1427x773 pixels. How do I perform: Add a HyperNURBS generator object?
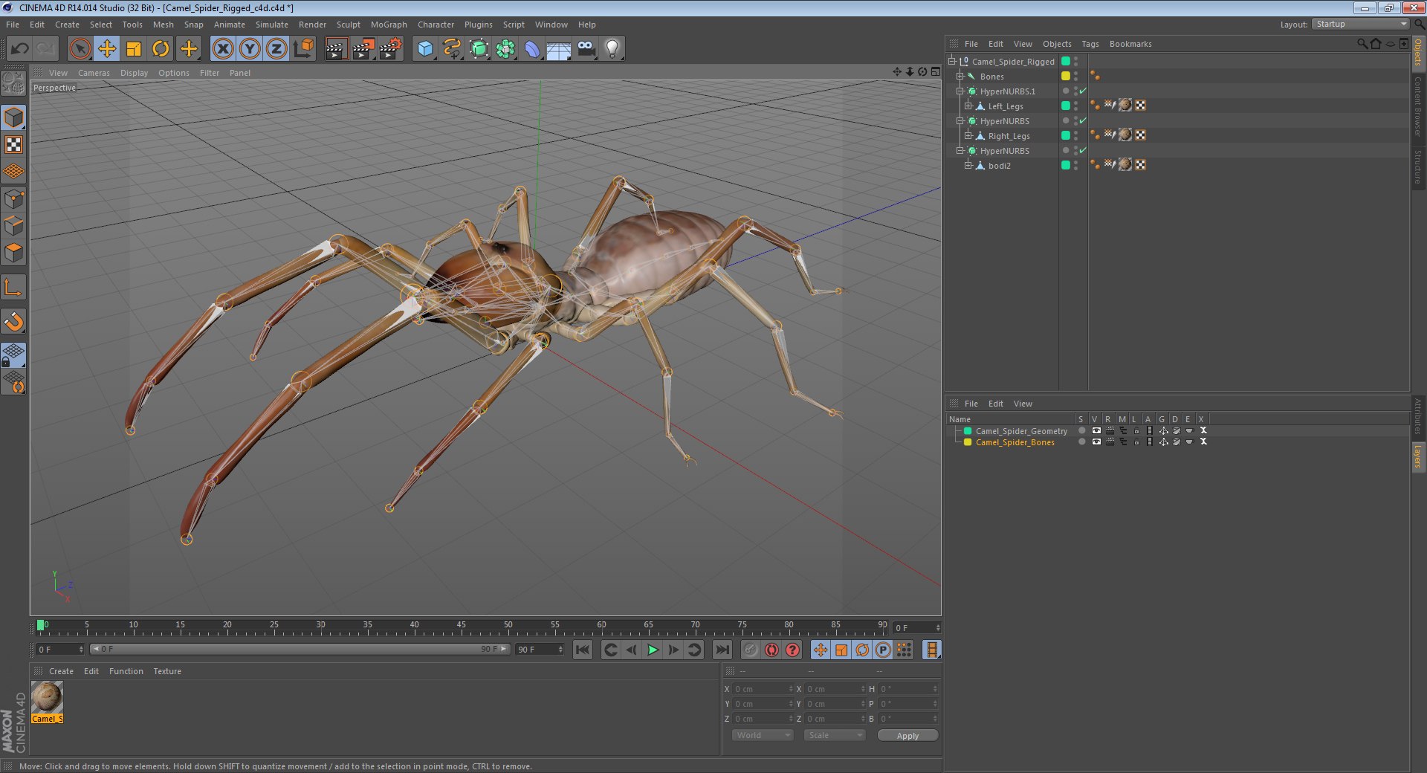click(x=479, y=49)
